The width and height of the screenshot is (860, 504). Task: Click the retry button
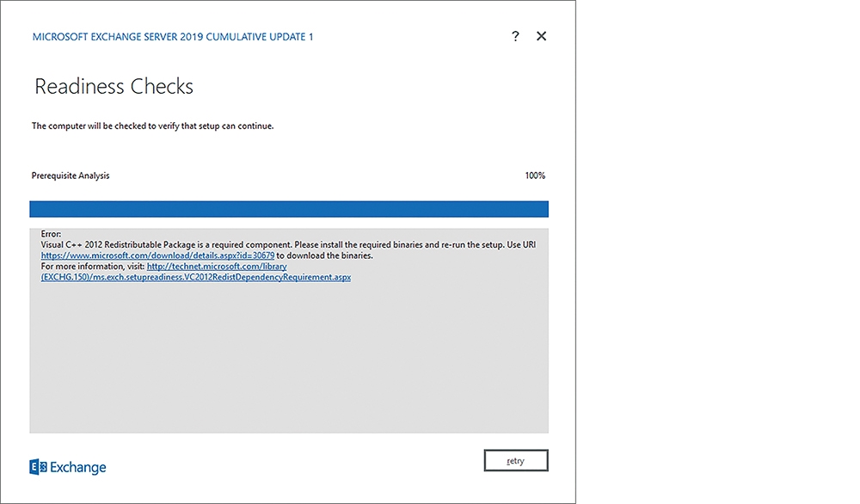click(x=515, y=461)
